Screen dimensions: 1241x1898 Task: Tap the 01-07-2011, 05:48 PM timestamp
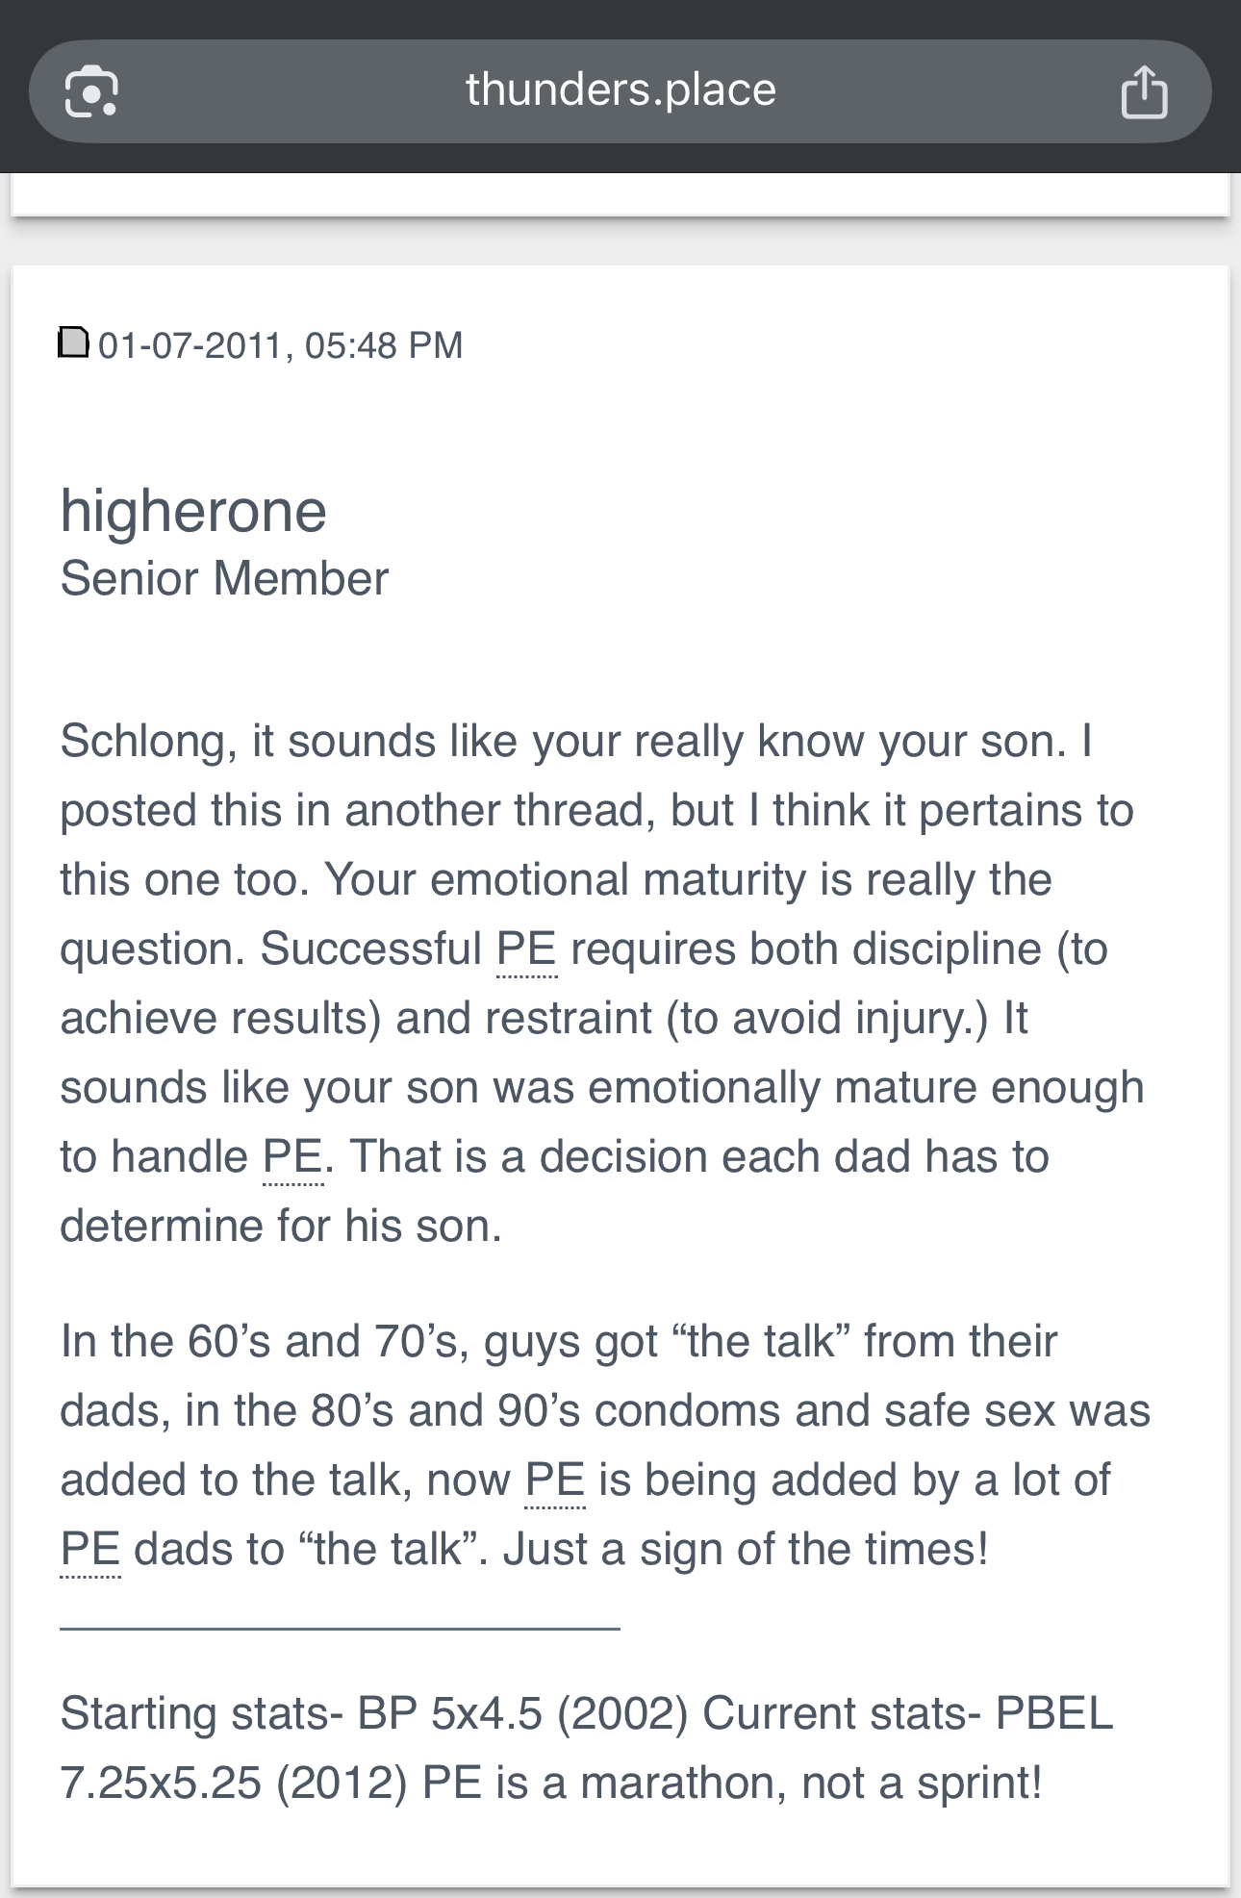(280, 344)
